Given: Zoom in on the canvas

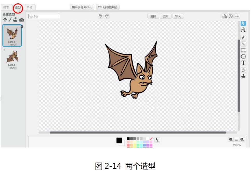Looking at the screenshot, I should (x=242, y=139).
